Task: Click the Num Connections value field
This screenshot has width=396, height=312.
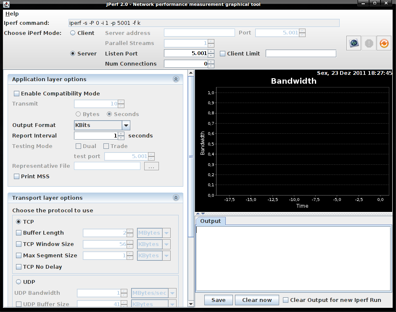Action: pos(186,63)
